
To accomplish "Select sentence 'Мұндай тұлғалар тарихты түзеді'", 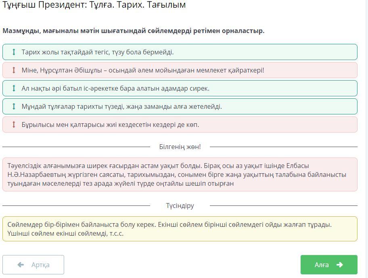I will click(121, 106).
